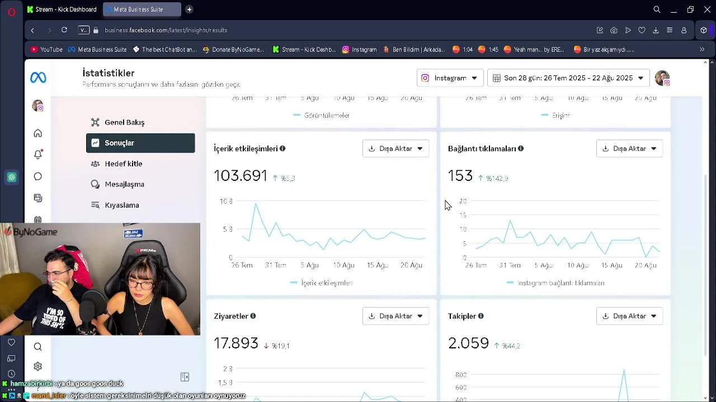The image size is (716, 402).
Task: Toggle the Erişim chart legend
Action: tap(555, 116)
